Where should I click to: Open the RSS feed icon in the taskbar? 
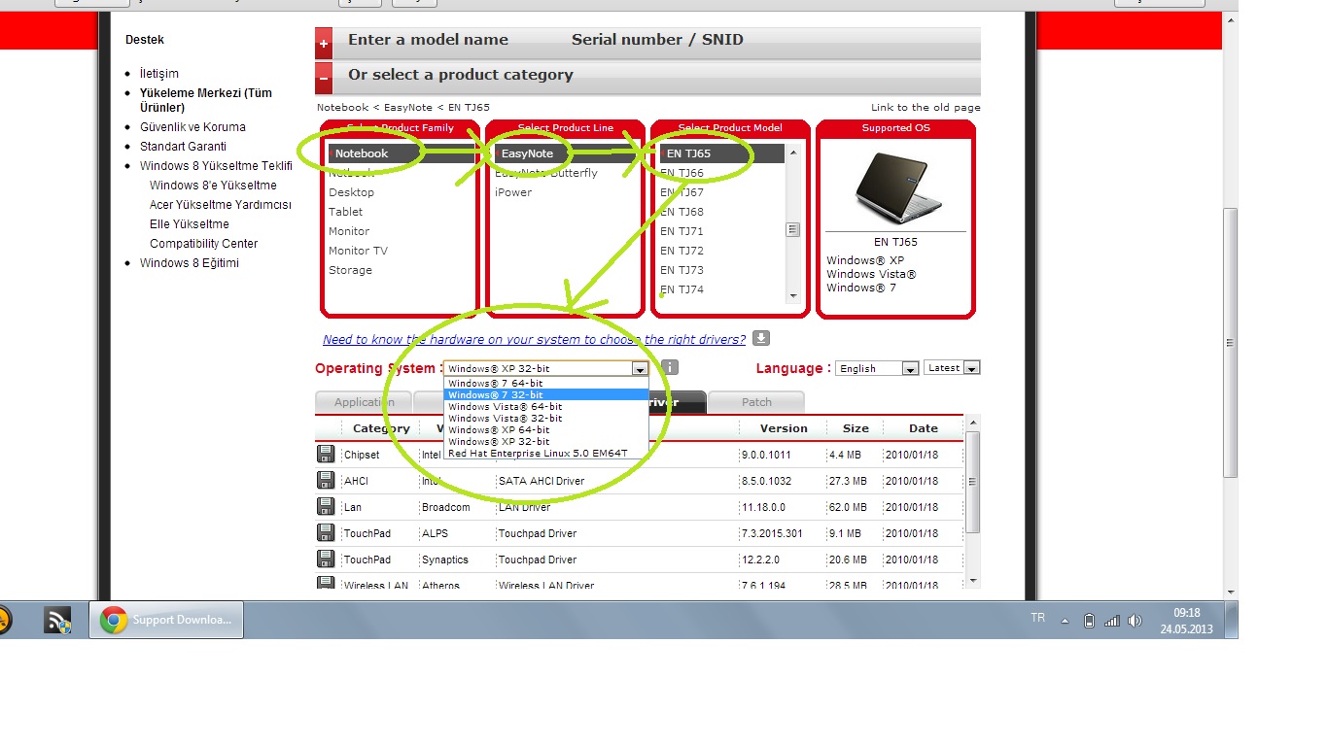(x=57, y=620)
